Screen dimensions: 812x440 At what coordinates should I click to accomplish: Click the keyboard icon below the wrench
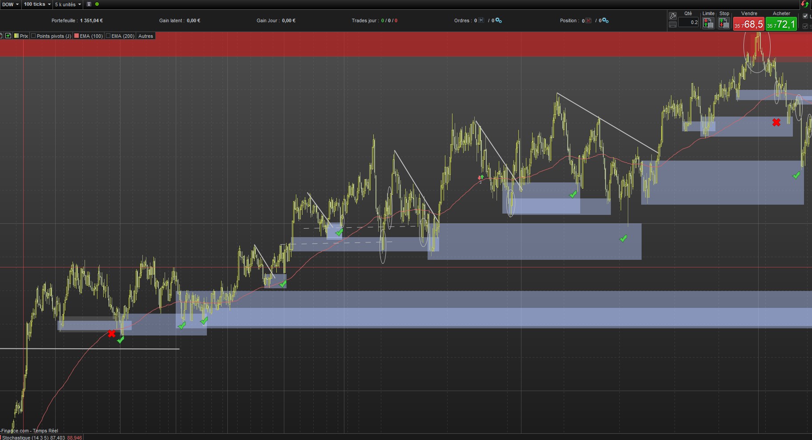pos(673,25)
